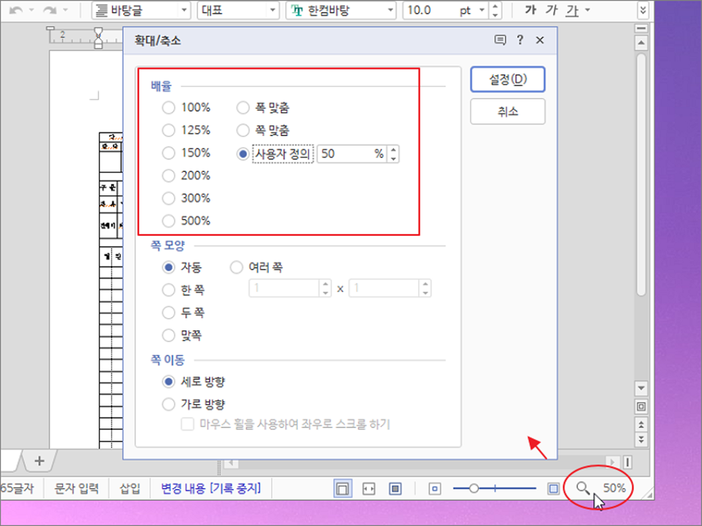
Task: Click the comment icon in dialog title bar
Action: click(x=500, y=40)
